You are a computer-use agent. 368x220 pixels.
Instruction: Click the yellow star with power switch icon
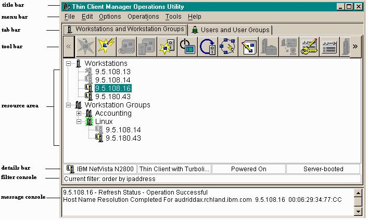(167, 46)
